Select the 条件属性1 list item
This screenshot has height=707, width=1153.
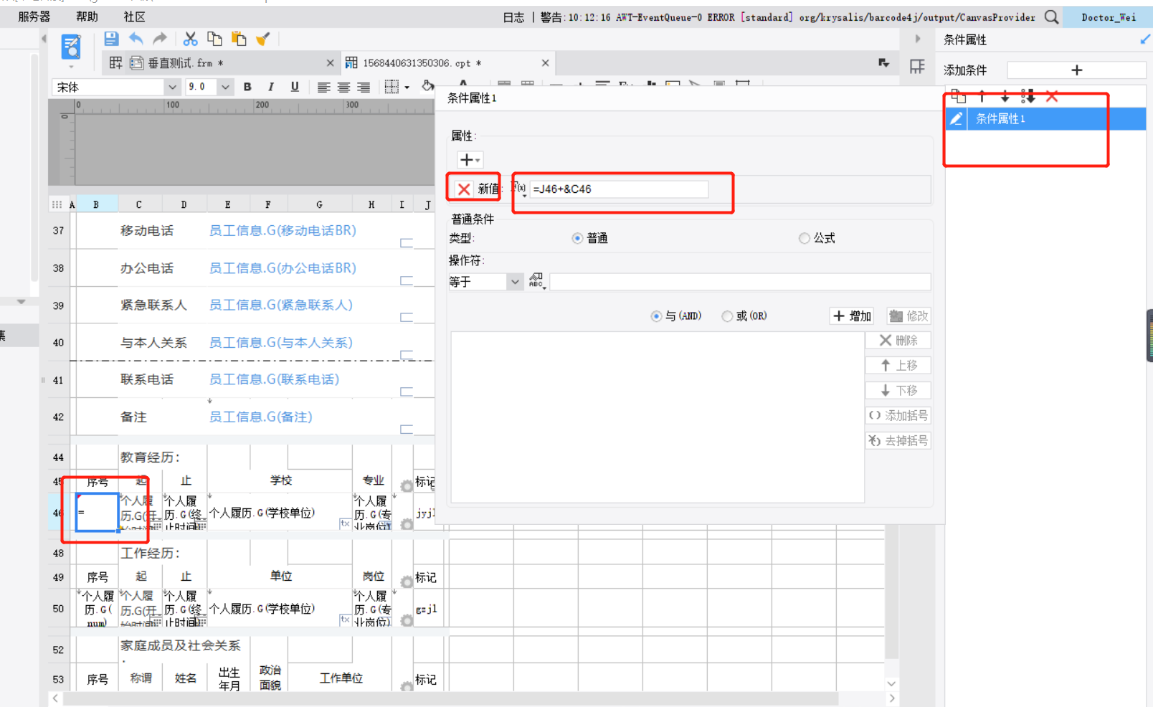tap(1045, 119)
